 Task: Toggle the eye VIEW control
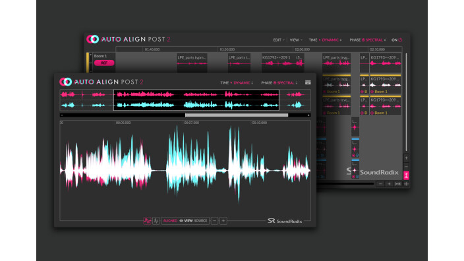(x=186, y=221)
